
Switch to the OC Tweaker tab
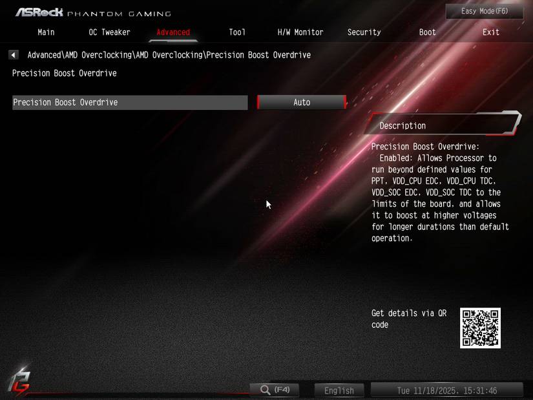coord(109,32)
